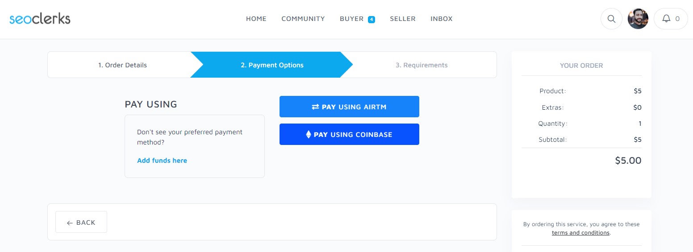Click the Coinbase Ethereum diamond icon
Viewport: 693px width, 252px height.
(308, 134)
